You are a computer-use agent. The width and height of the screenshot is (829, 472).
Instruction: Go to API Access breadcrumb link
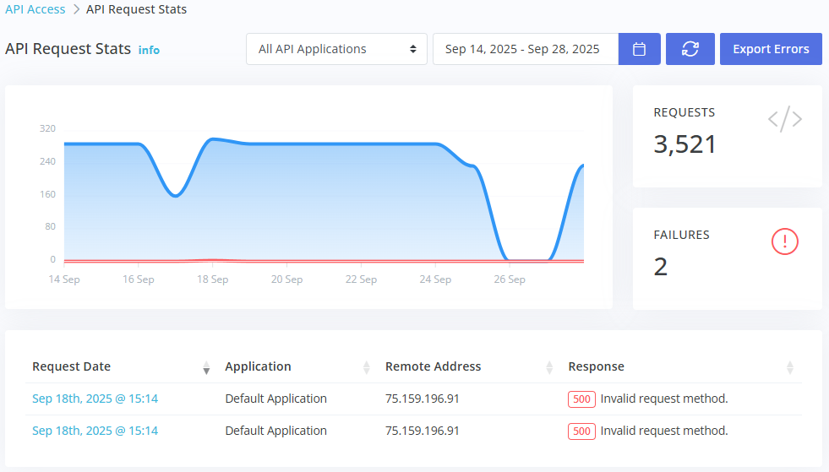click(35, 10)
